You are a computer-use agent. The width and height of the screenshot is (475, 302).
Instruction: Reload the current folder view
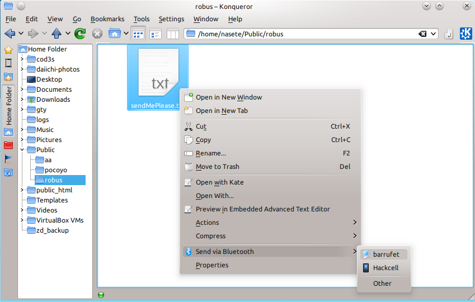tap(80, 34)
